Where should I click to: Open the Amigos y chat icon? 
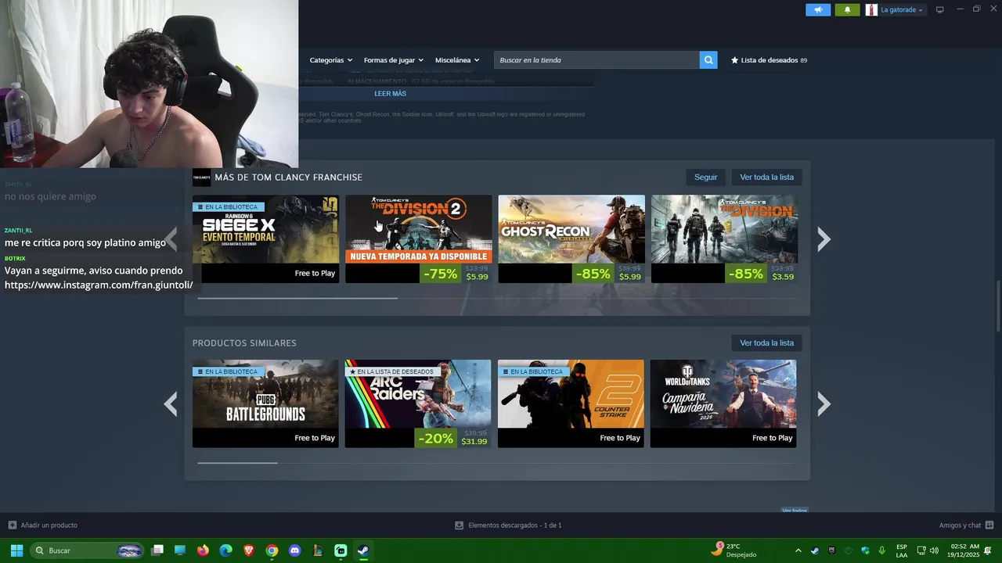click(989, 525)
